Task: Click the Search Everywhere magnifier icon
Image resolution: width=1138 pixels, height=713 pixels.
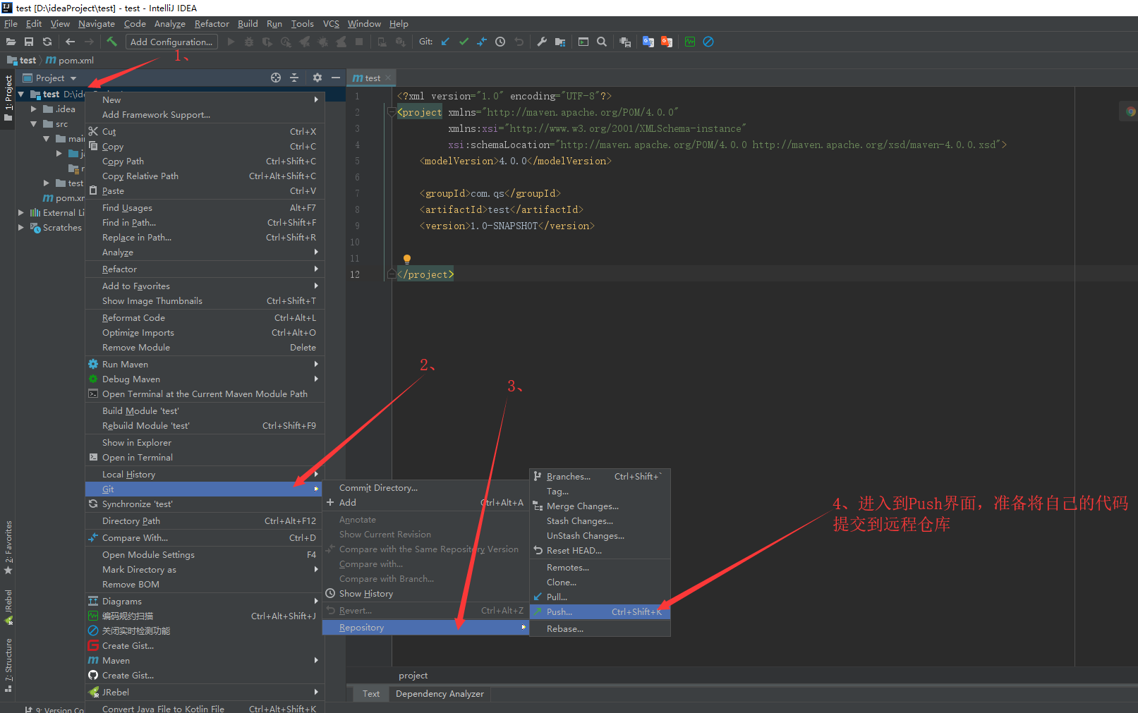Action: 602,42
